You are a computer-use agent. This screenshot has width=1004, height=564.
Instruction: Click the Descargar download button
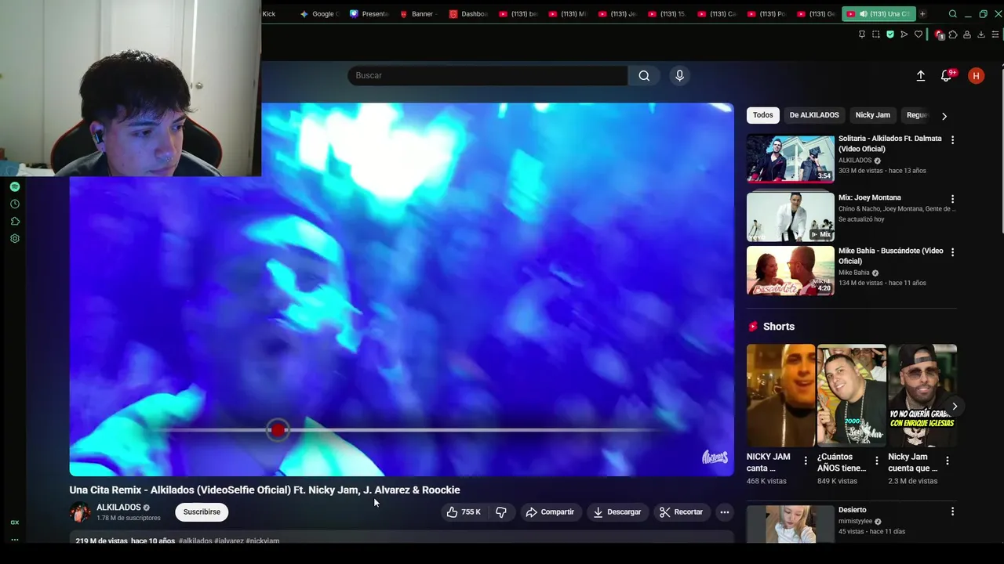617,512
